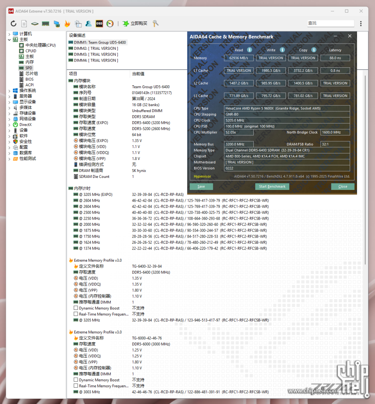Minimize the Cache & Memory Benchmark dialog
The height and width of the screenshot is (404, 375).
[x=335, y=36]
